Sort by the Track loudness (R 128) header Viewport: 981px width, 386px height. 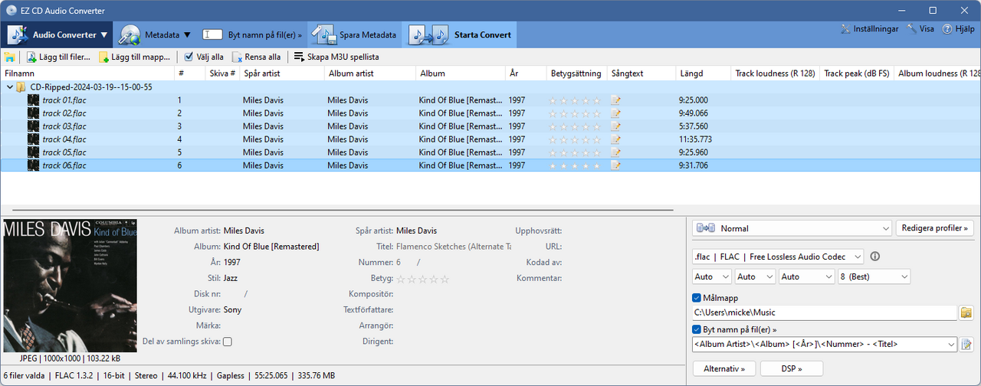point(775,74)
